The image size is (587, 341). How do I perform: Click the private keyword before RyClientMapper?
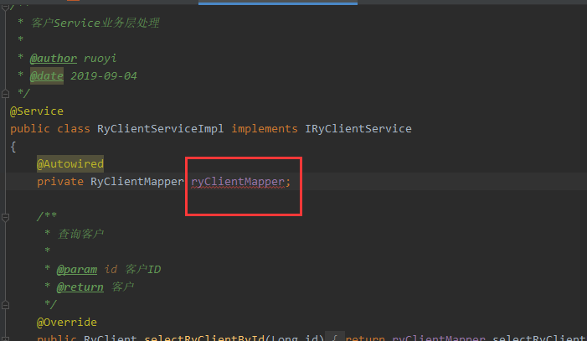click(x=60, y=182)
